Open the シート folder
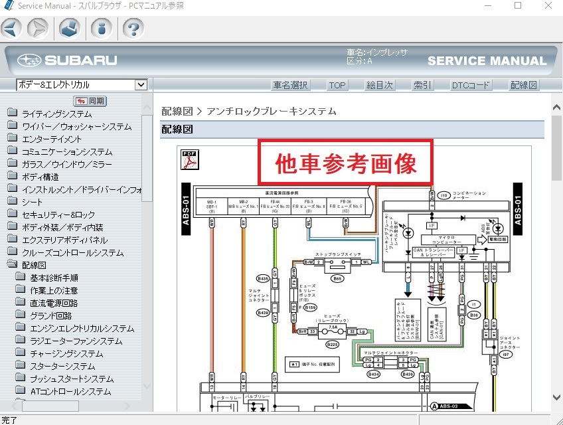 32,202
